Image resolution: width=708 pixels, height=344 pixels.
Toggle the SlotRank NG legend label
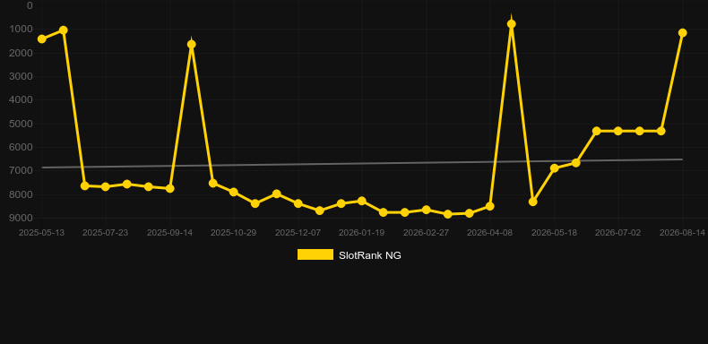tap(370, 255)
